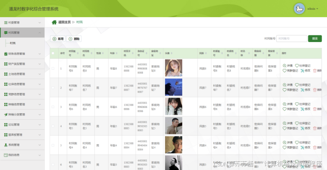The width and height of the screenshot is (327, 170).
Task: Check the checkbox for row 6
Action: pyautogui.click(x=53, y=164)
